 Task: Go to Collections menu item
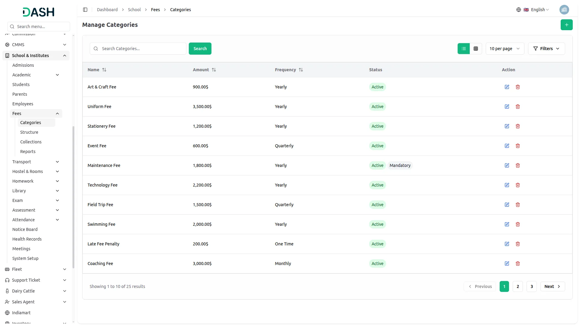(x=31, y=142)
